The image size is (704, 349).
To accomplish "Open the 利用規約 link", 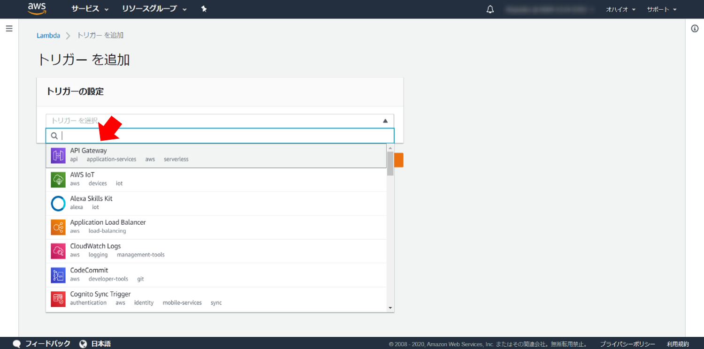I will pos(678,344).
